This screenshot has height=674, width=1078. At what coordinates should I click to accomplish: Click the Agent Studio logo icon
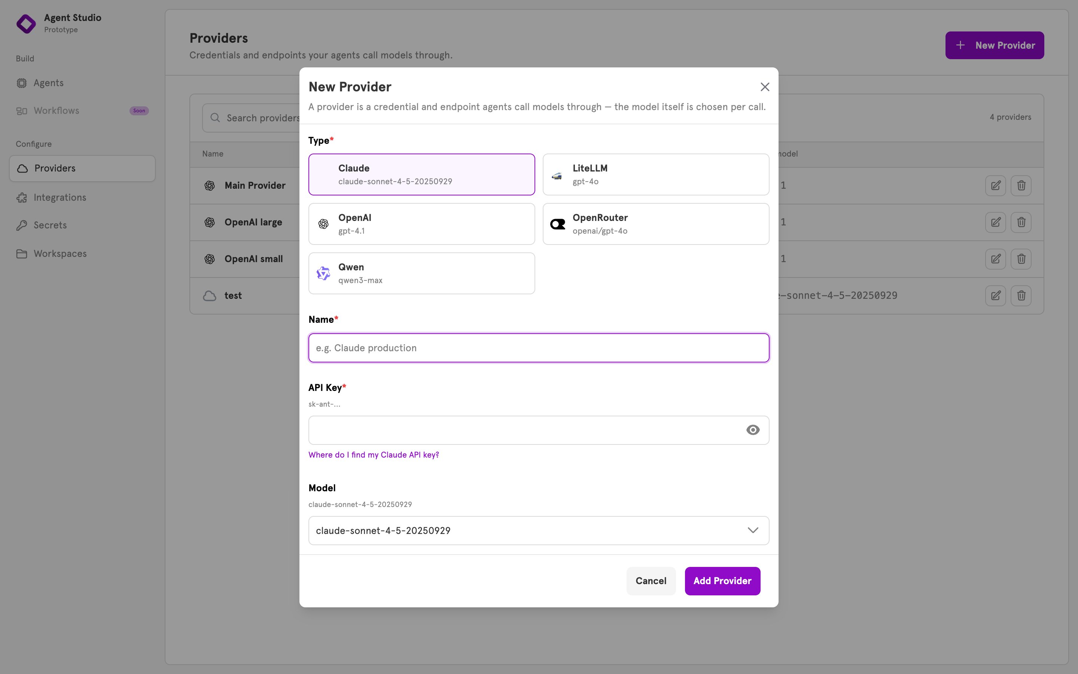(26, 24)
